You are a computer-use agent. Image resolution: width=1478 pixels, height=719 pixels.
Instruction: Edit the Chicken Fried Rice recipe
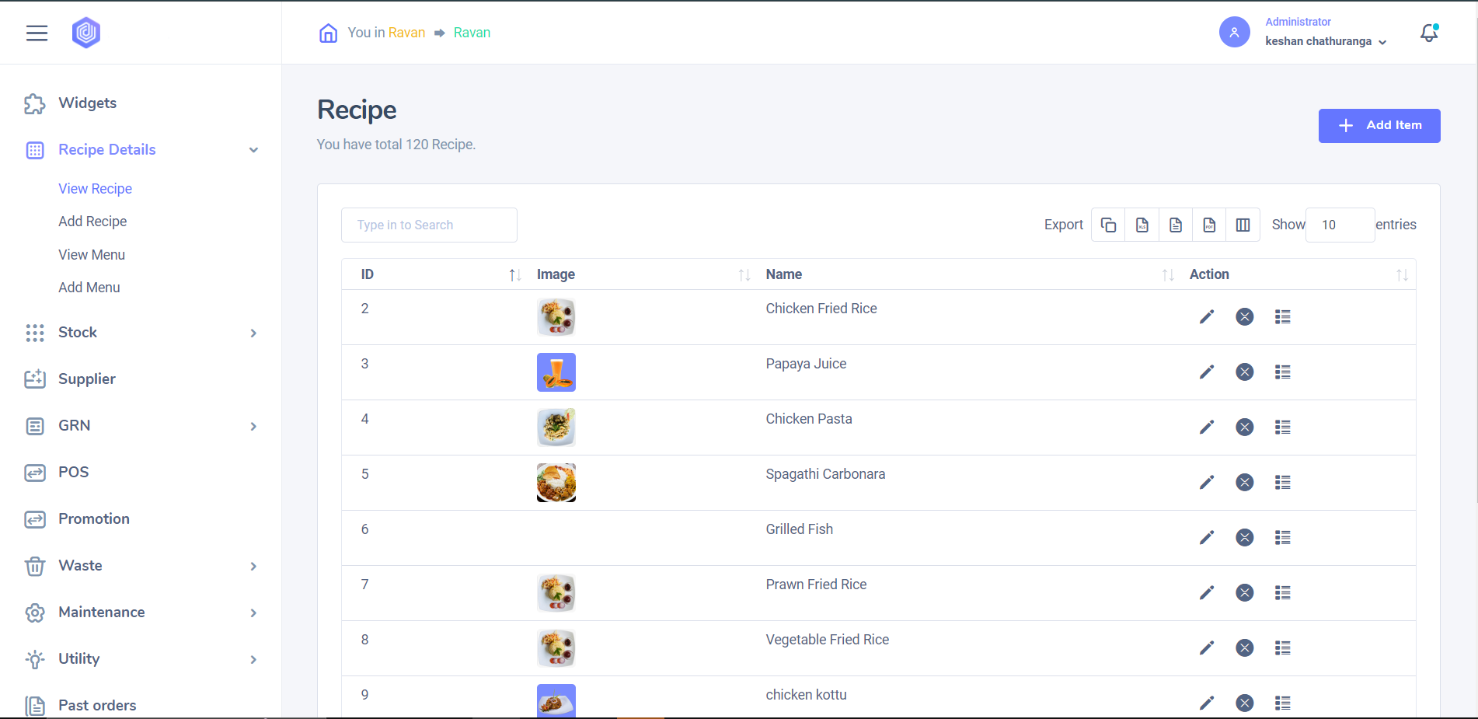[1206, 316]
